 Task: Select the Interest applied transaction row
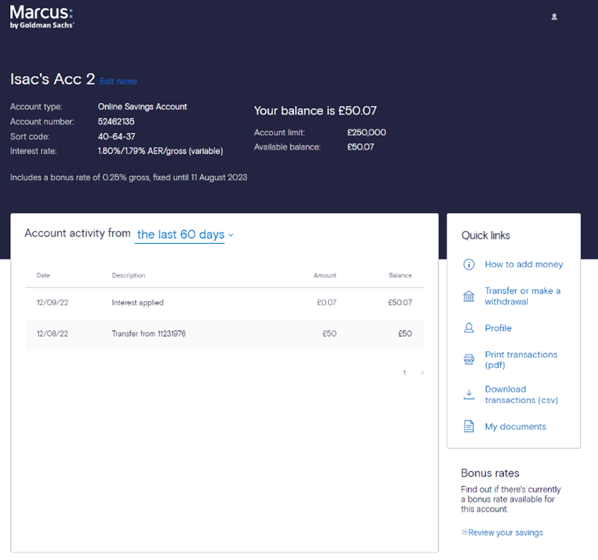point(224,302)
